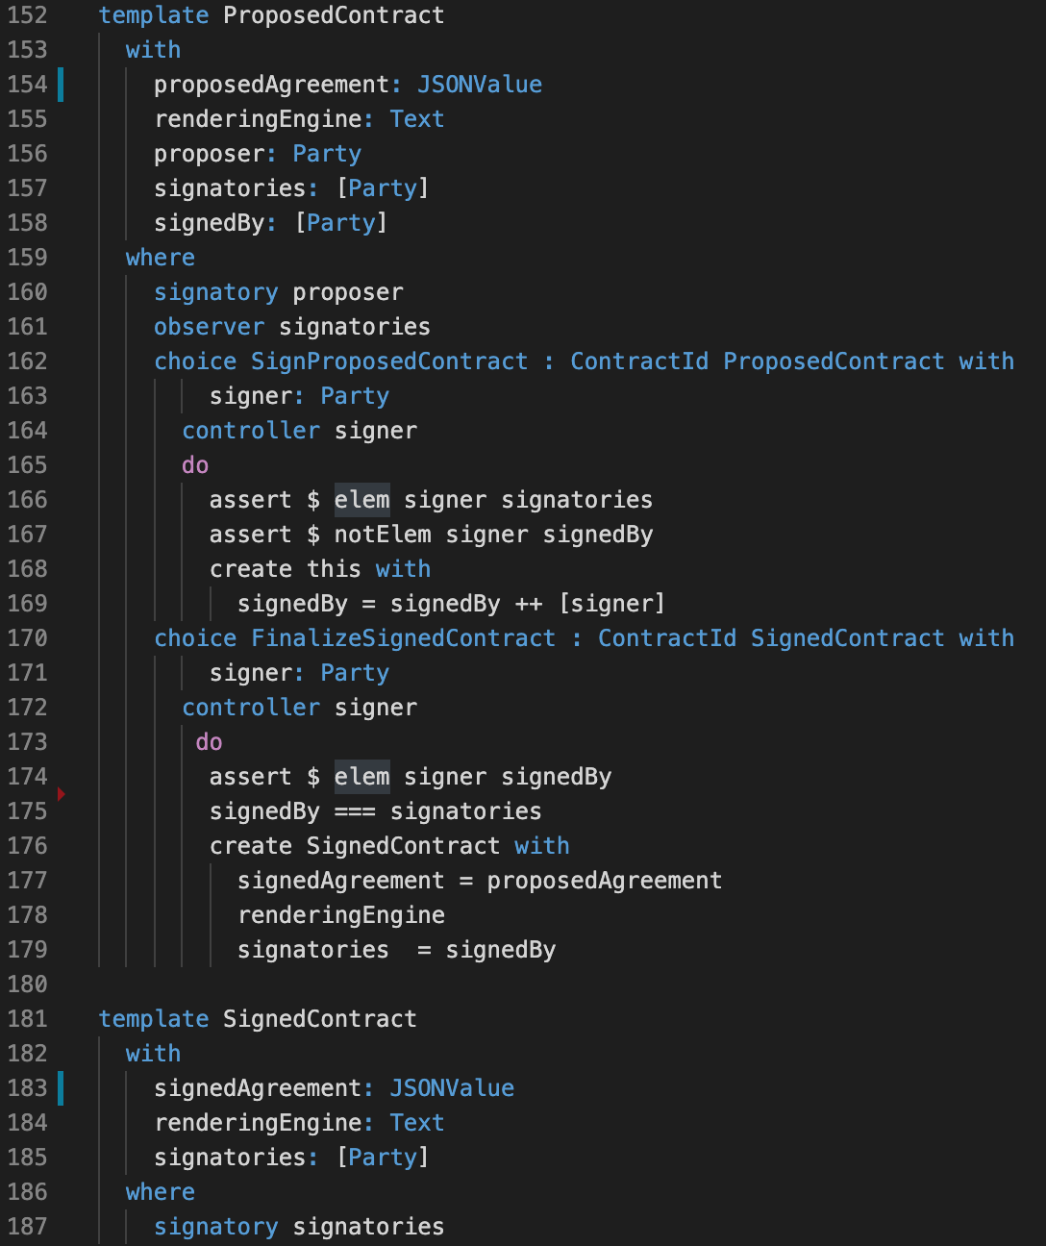
Task: Click the observer keyword on line 161
Action: pyautogui.click(x=209, y=327)
